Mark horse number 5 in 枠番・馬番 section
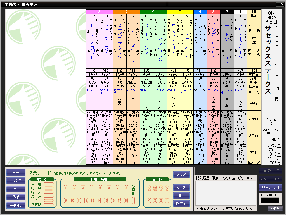286x215 pixels. tap(100, 188)
